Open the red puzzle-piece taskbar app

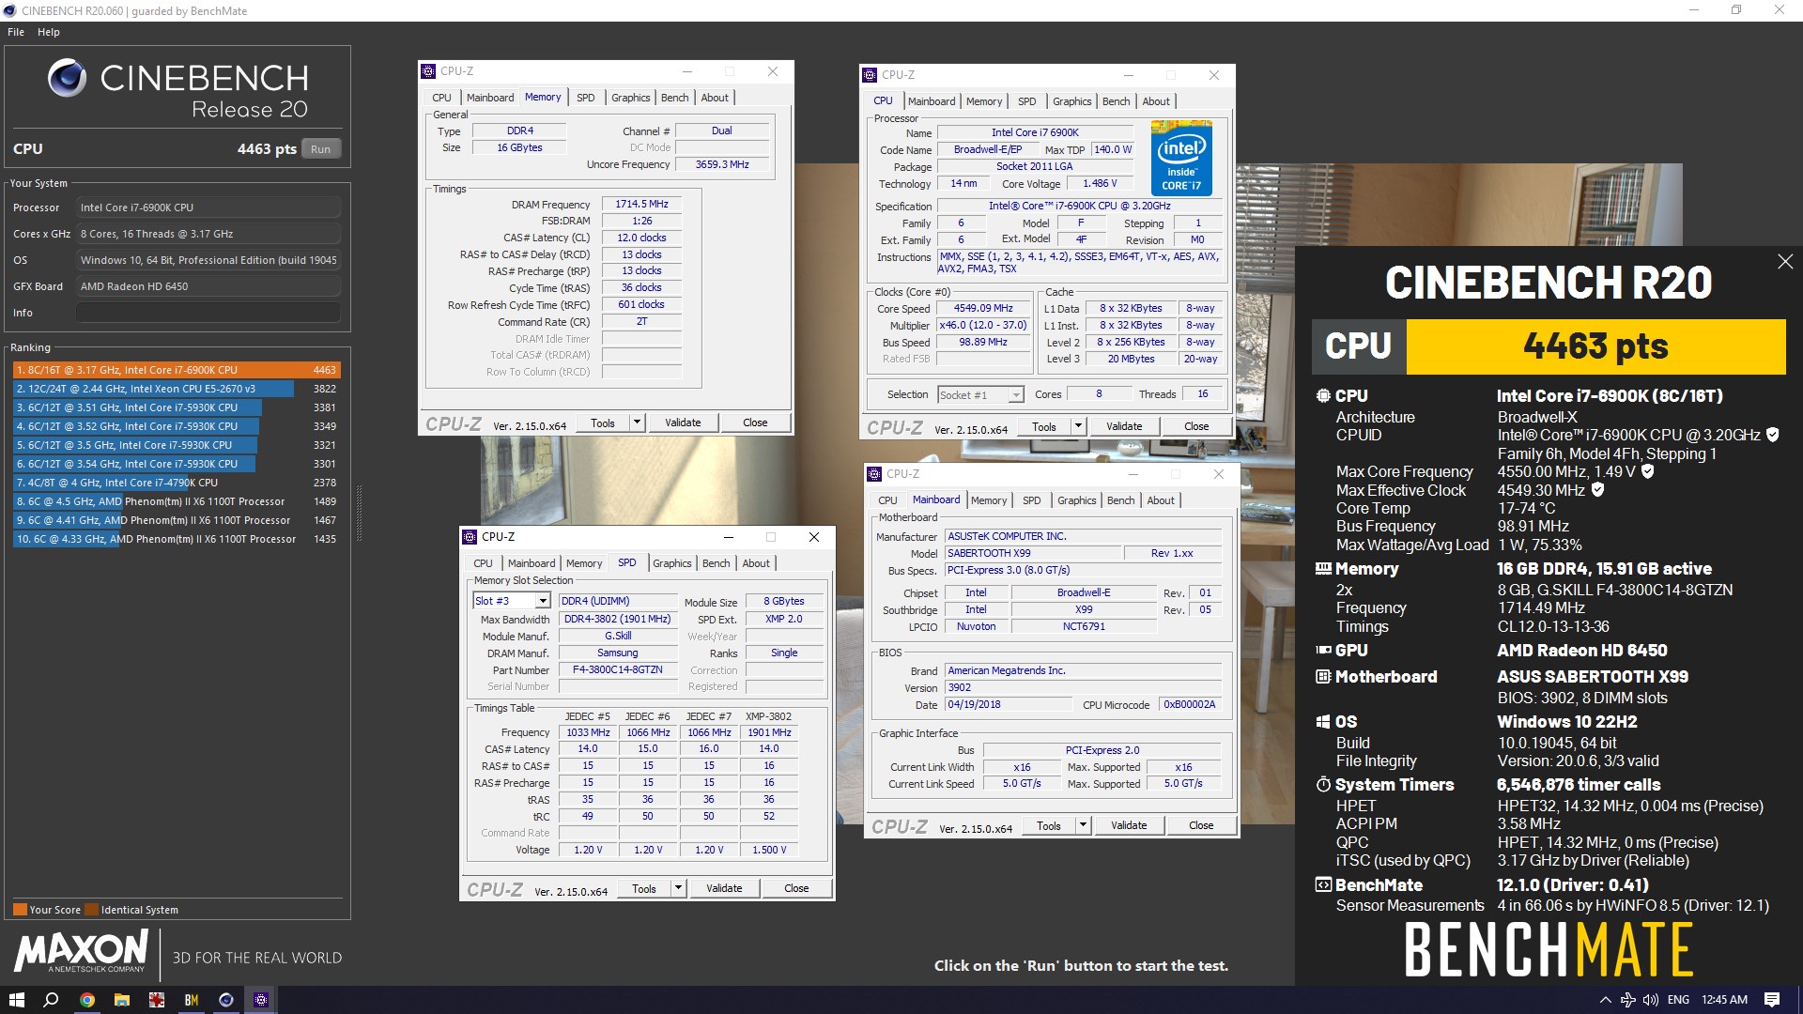[156, 1000]
